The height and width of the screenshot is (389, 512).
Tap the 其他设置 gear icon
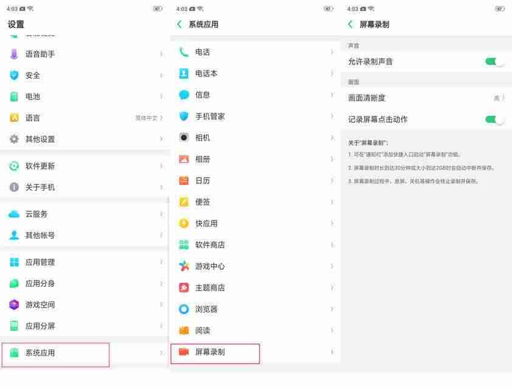[14, 139]
